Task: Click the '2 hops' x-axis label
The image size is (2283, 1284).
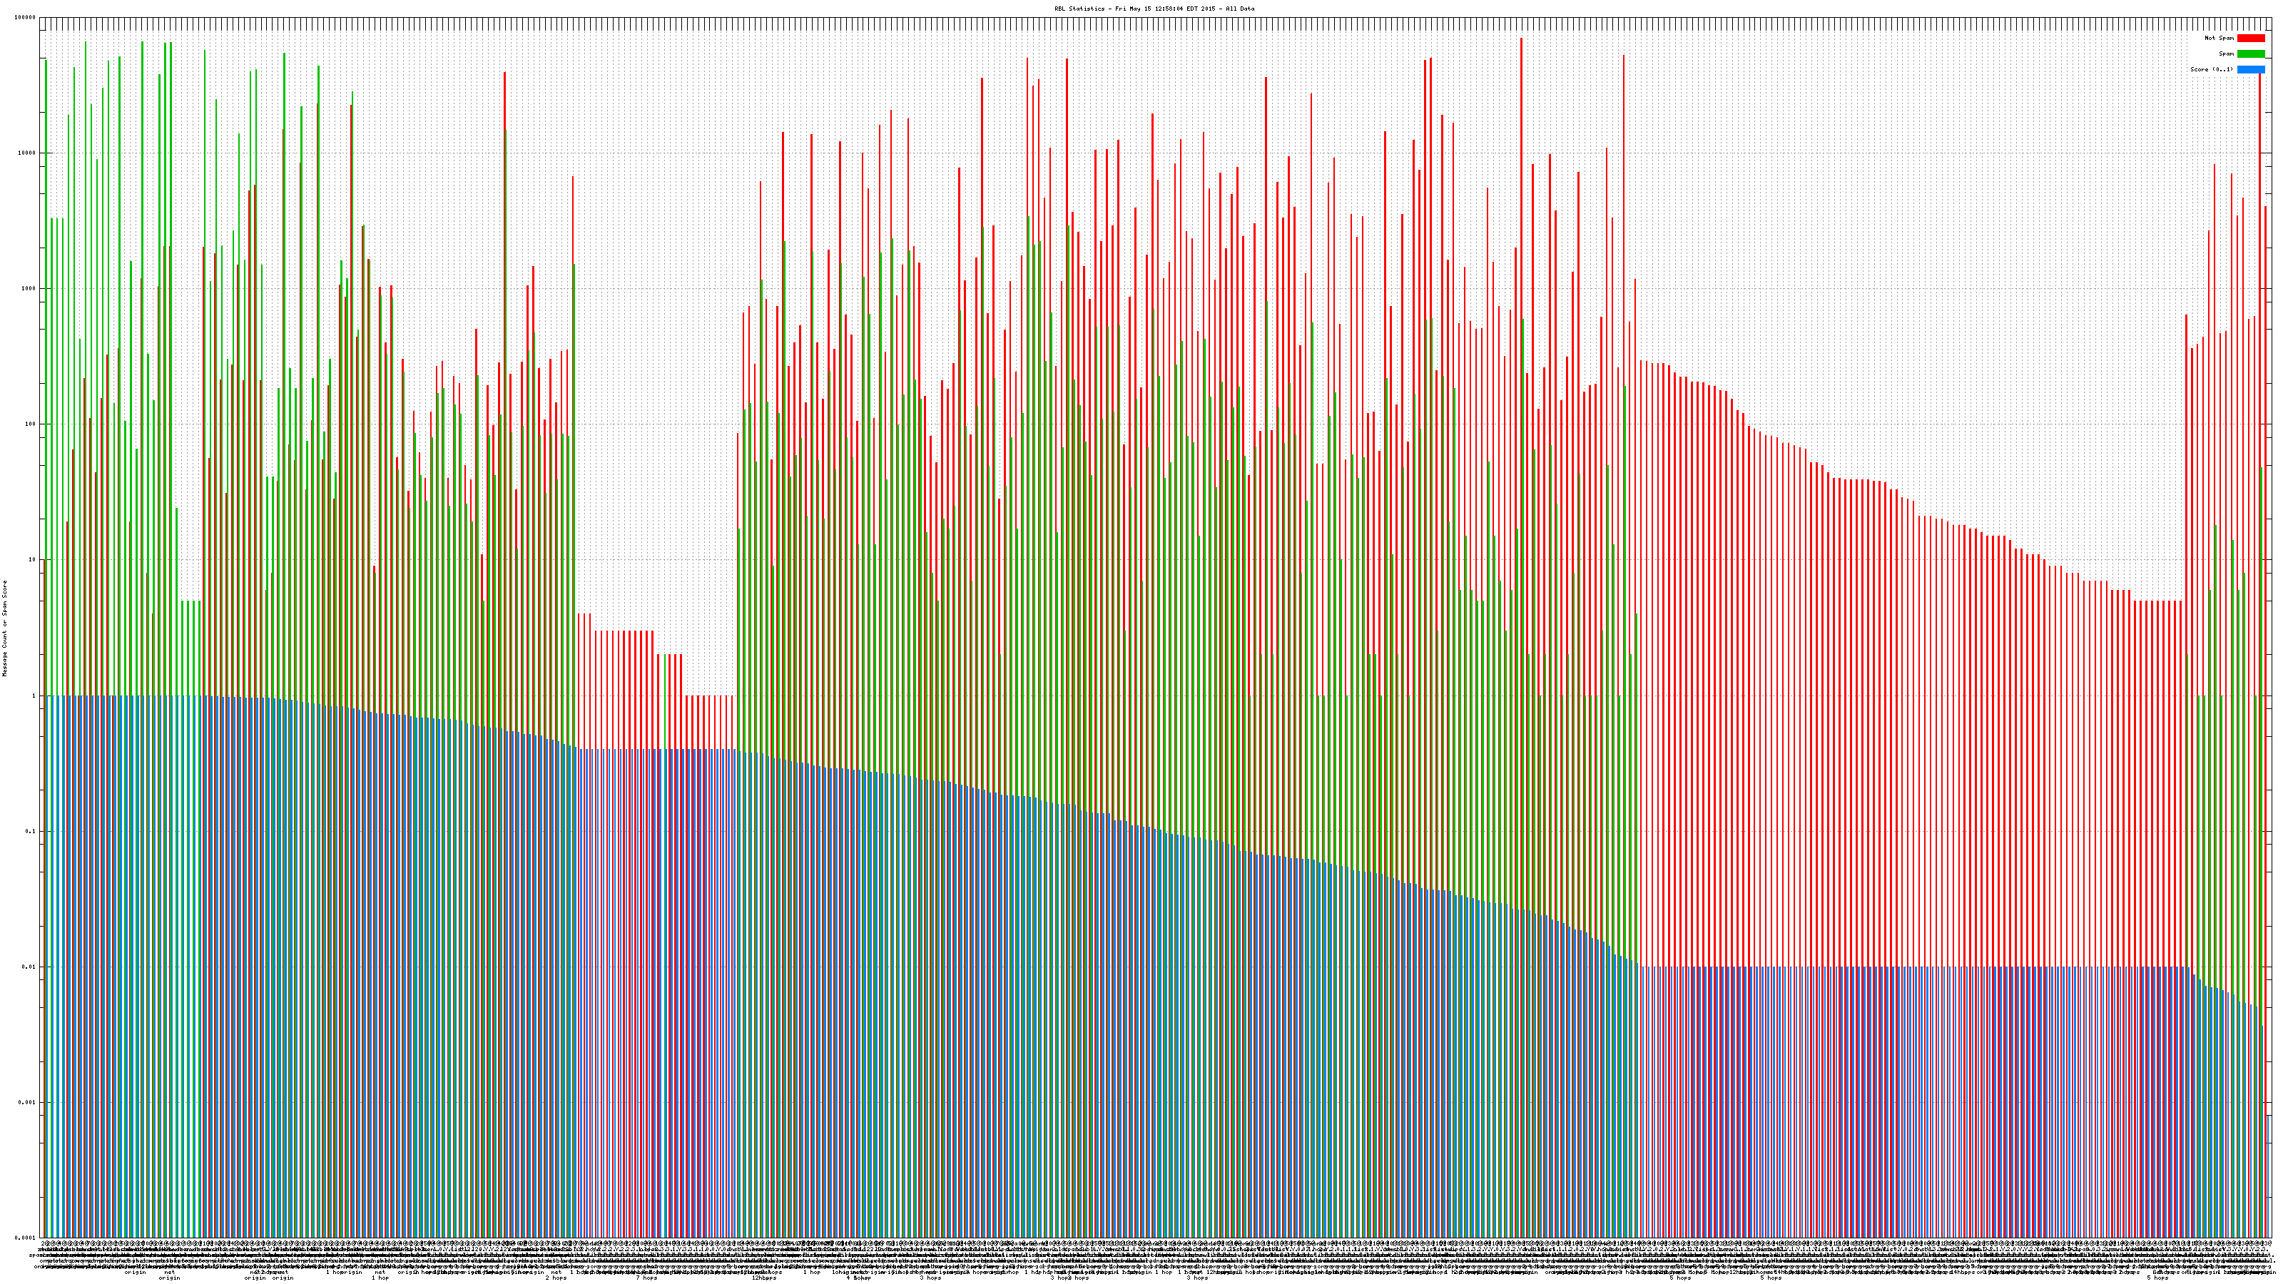Action: click(x=556, y=1279)
